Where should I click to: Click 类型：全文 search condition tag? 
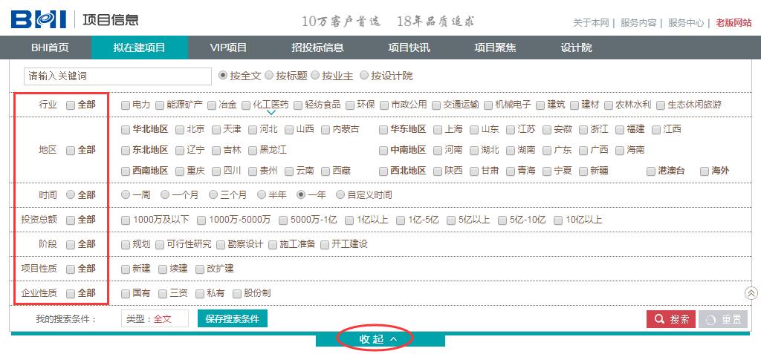tap(155, 319)
